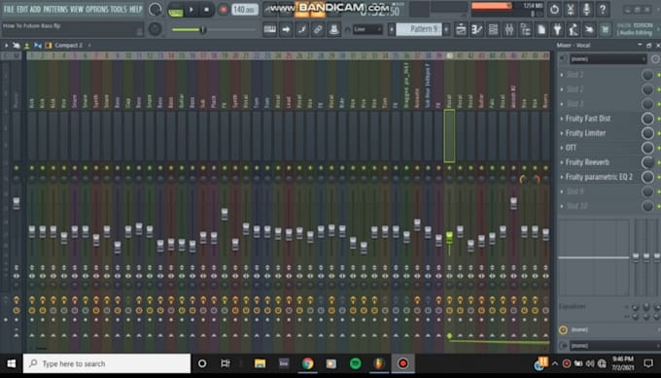Click the stamp icon next to chain icon
Viewport: 661px width, 378px height.
pos(333,29)
